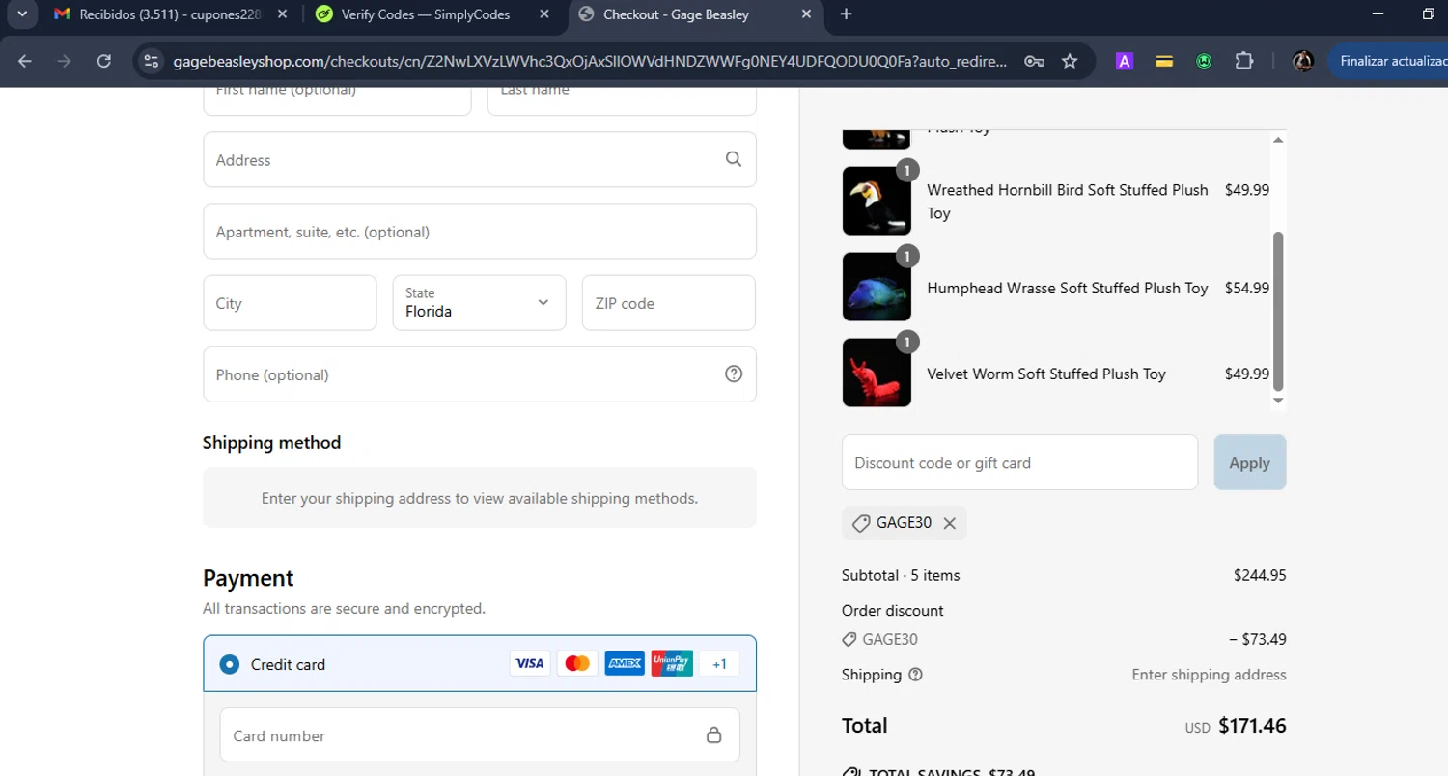Open the Chrome profile avatar
Image resolution: width=1448 pixels, height=776 pixels.
(1302, 61)
